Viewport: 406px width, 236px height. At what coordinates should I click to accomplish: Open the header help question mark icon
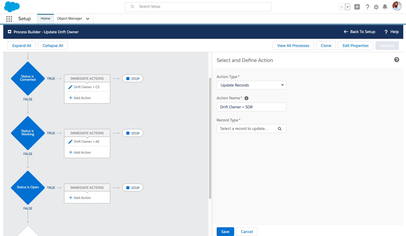coord(367,7)
